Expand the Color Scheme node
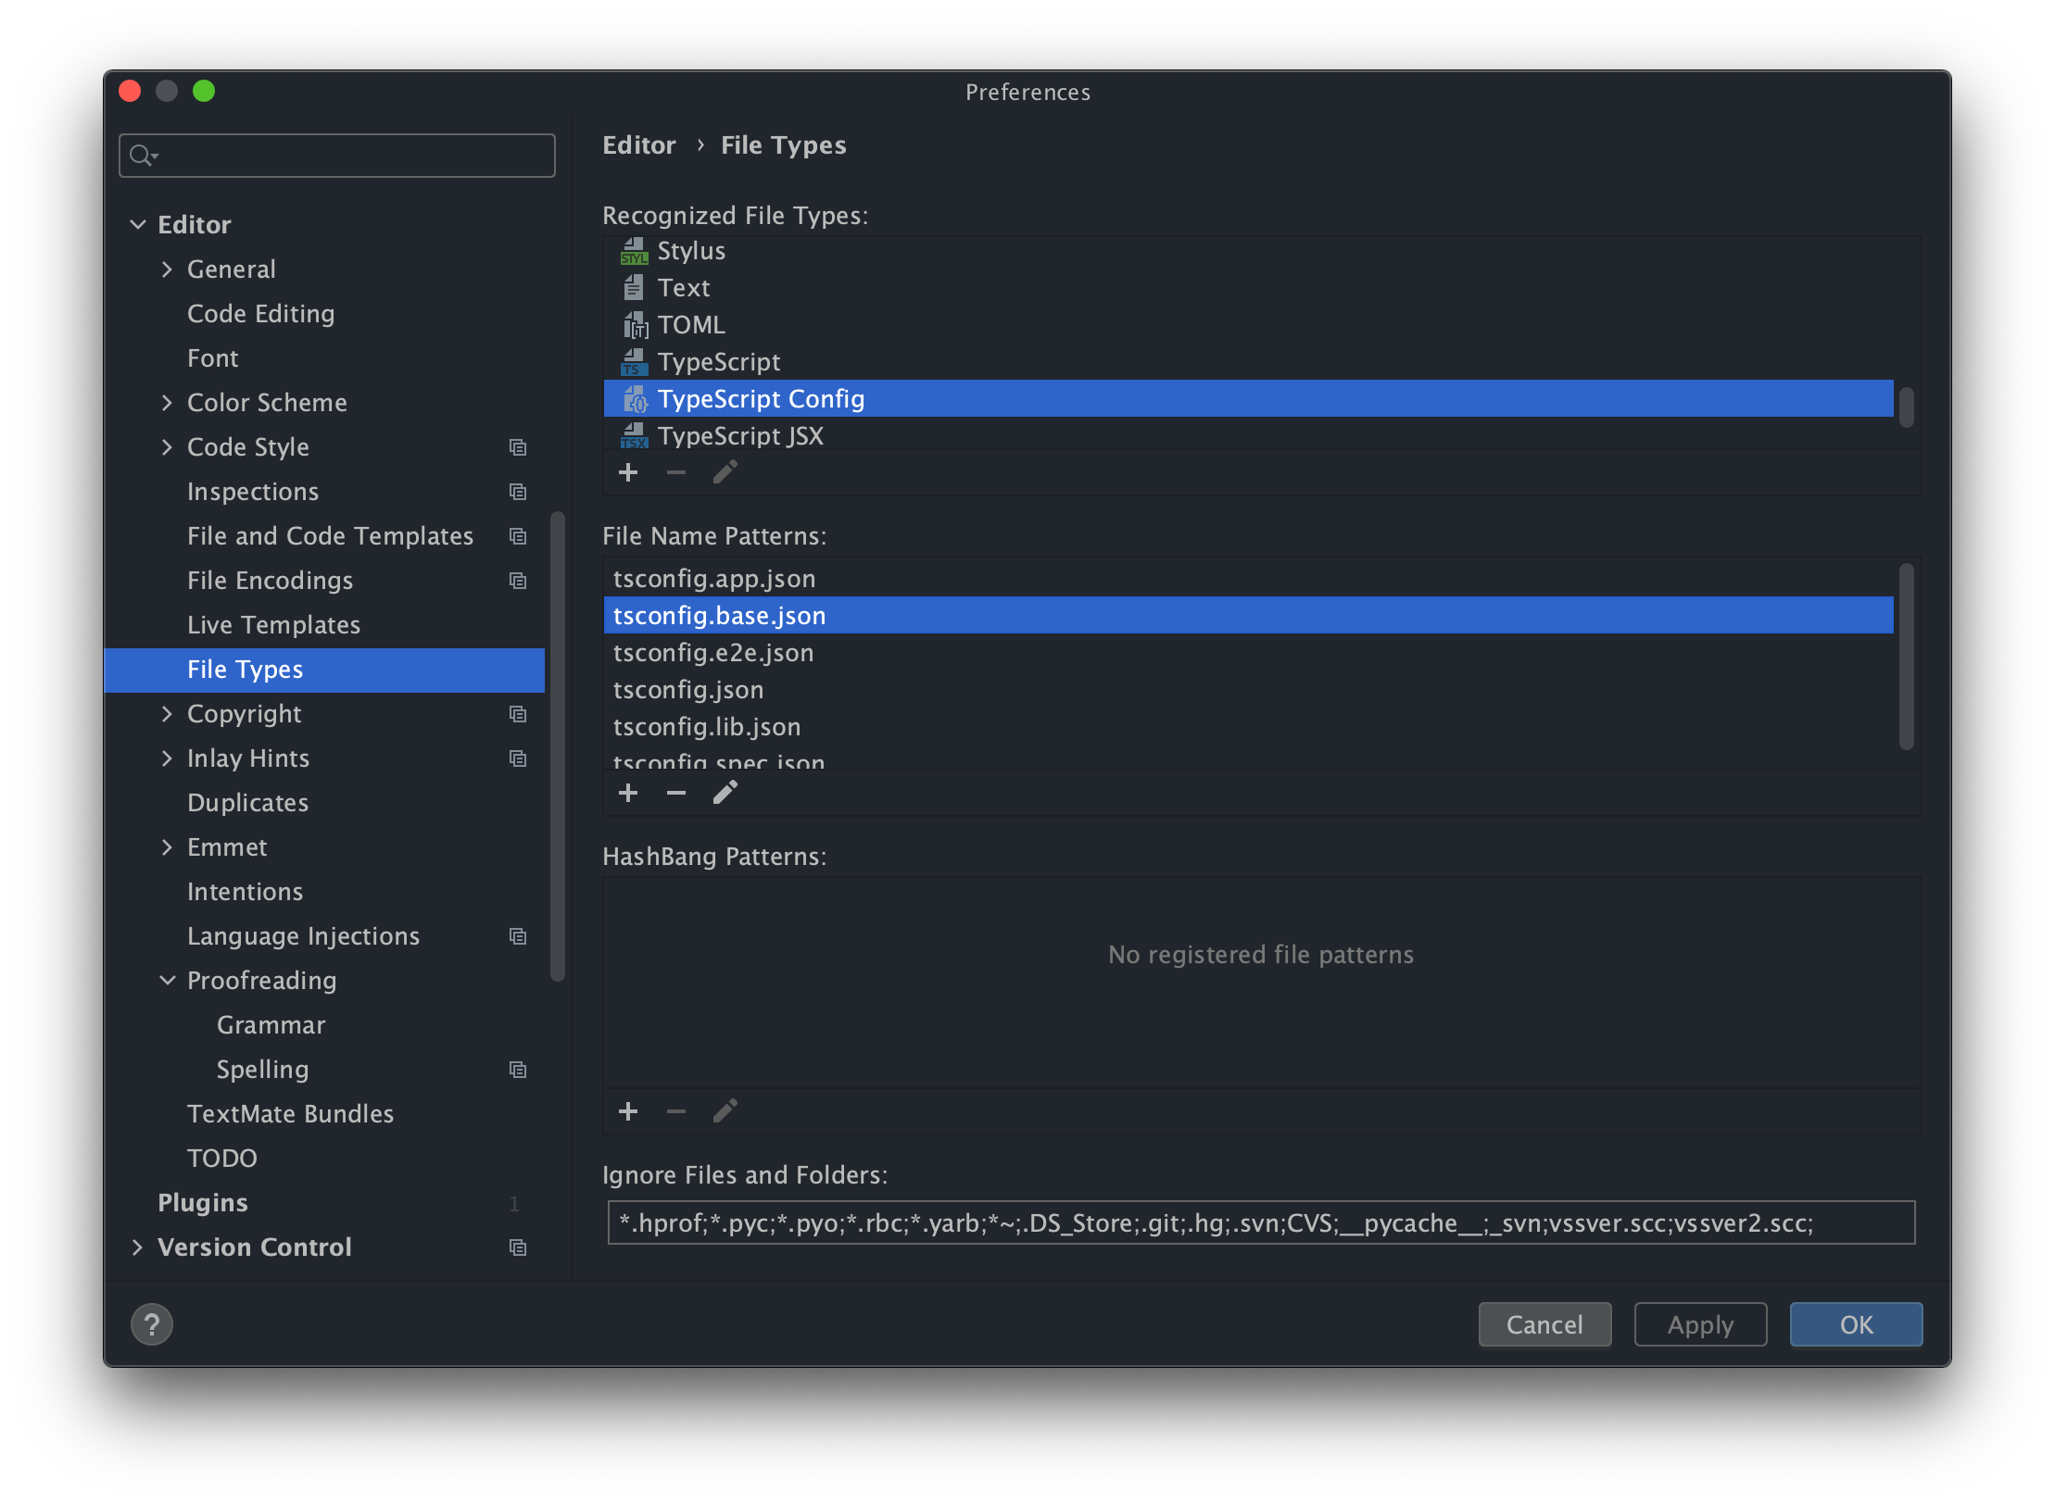Image resolution: width=2055 pixels, height=1504 pixels. coord(167,403)
